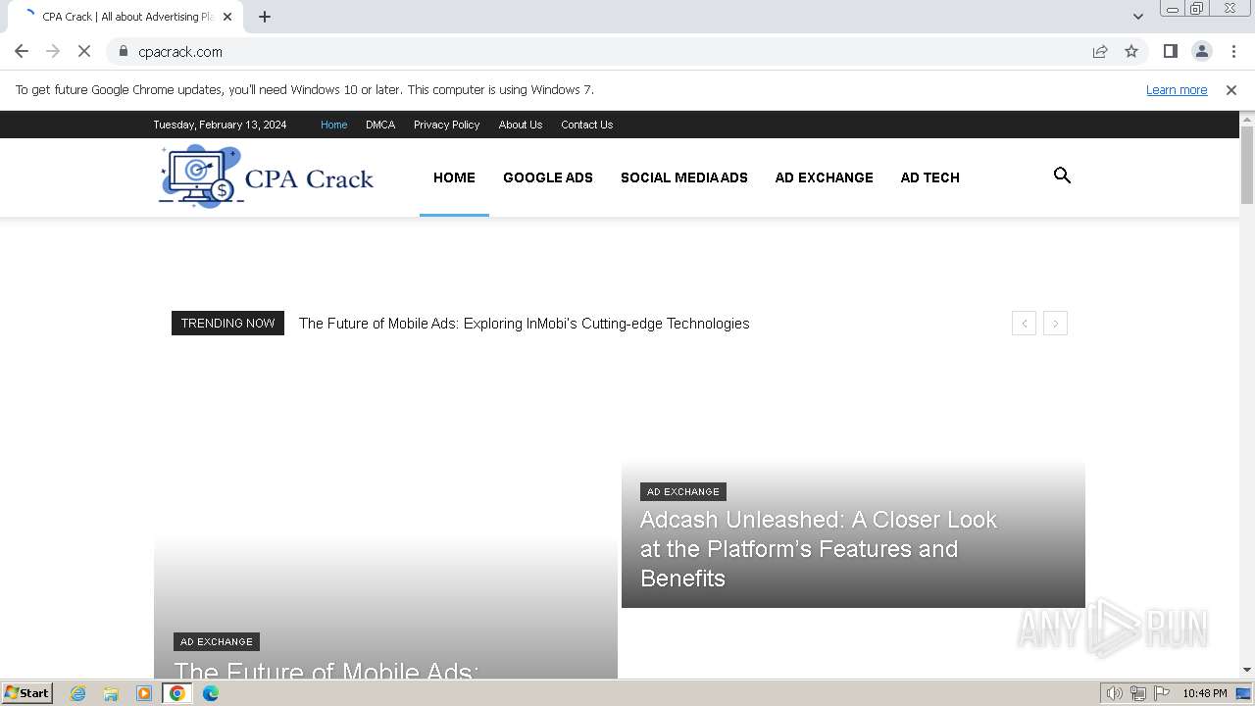Open the Adcash Unleashed article
This screenshot has width=1255, height=706.
[819, 548]
